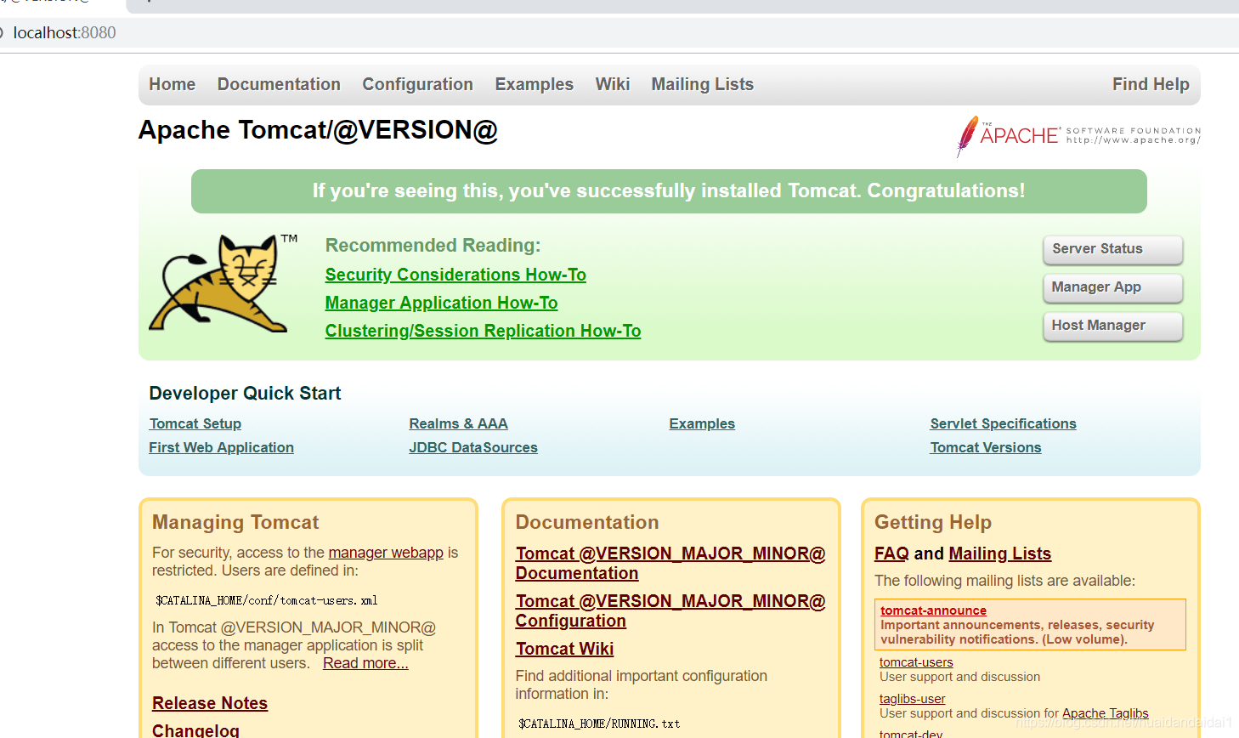Image resolution: width=1239 pixels, height=738 pixels.
Task: Open Examples link under Developer Quick Start
Action: (x=702, y=423)
